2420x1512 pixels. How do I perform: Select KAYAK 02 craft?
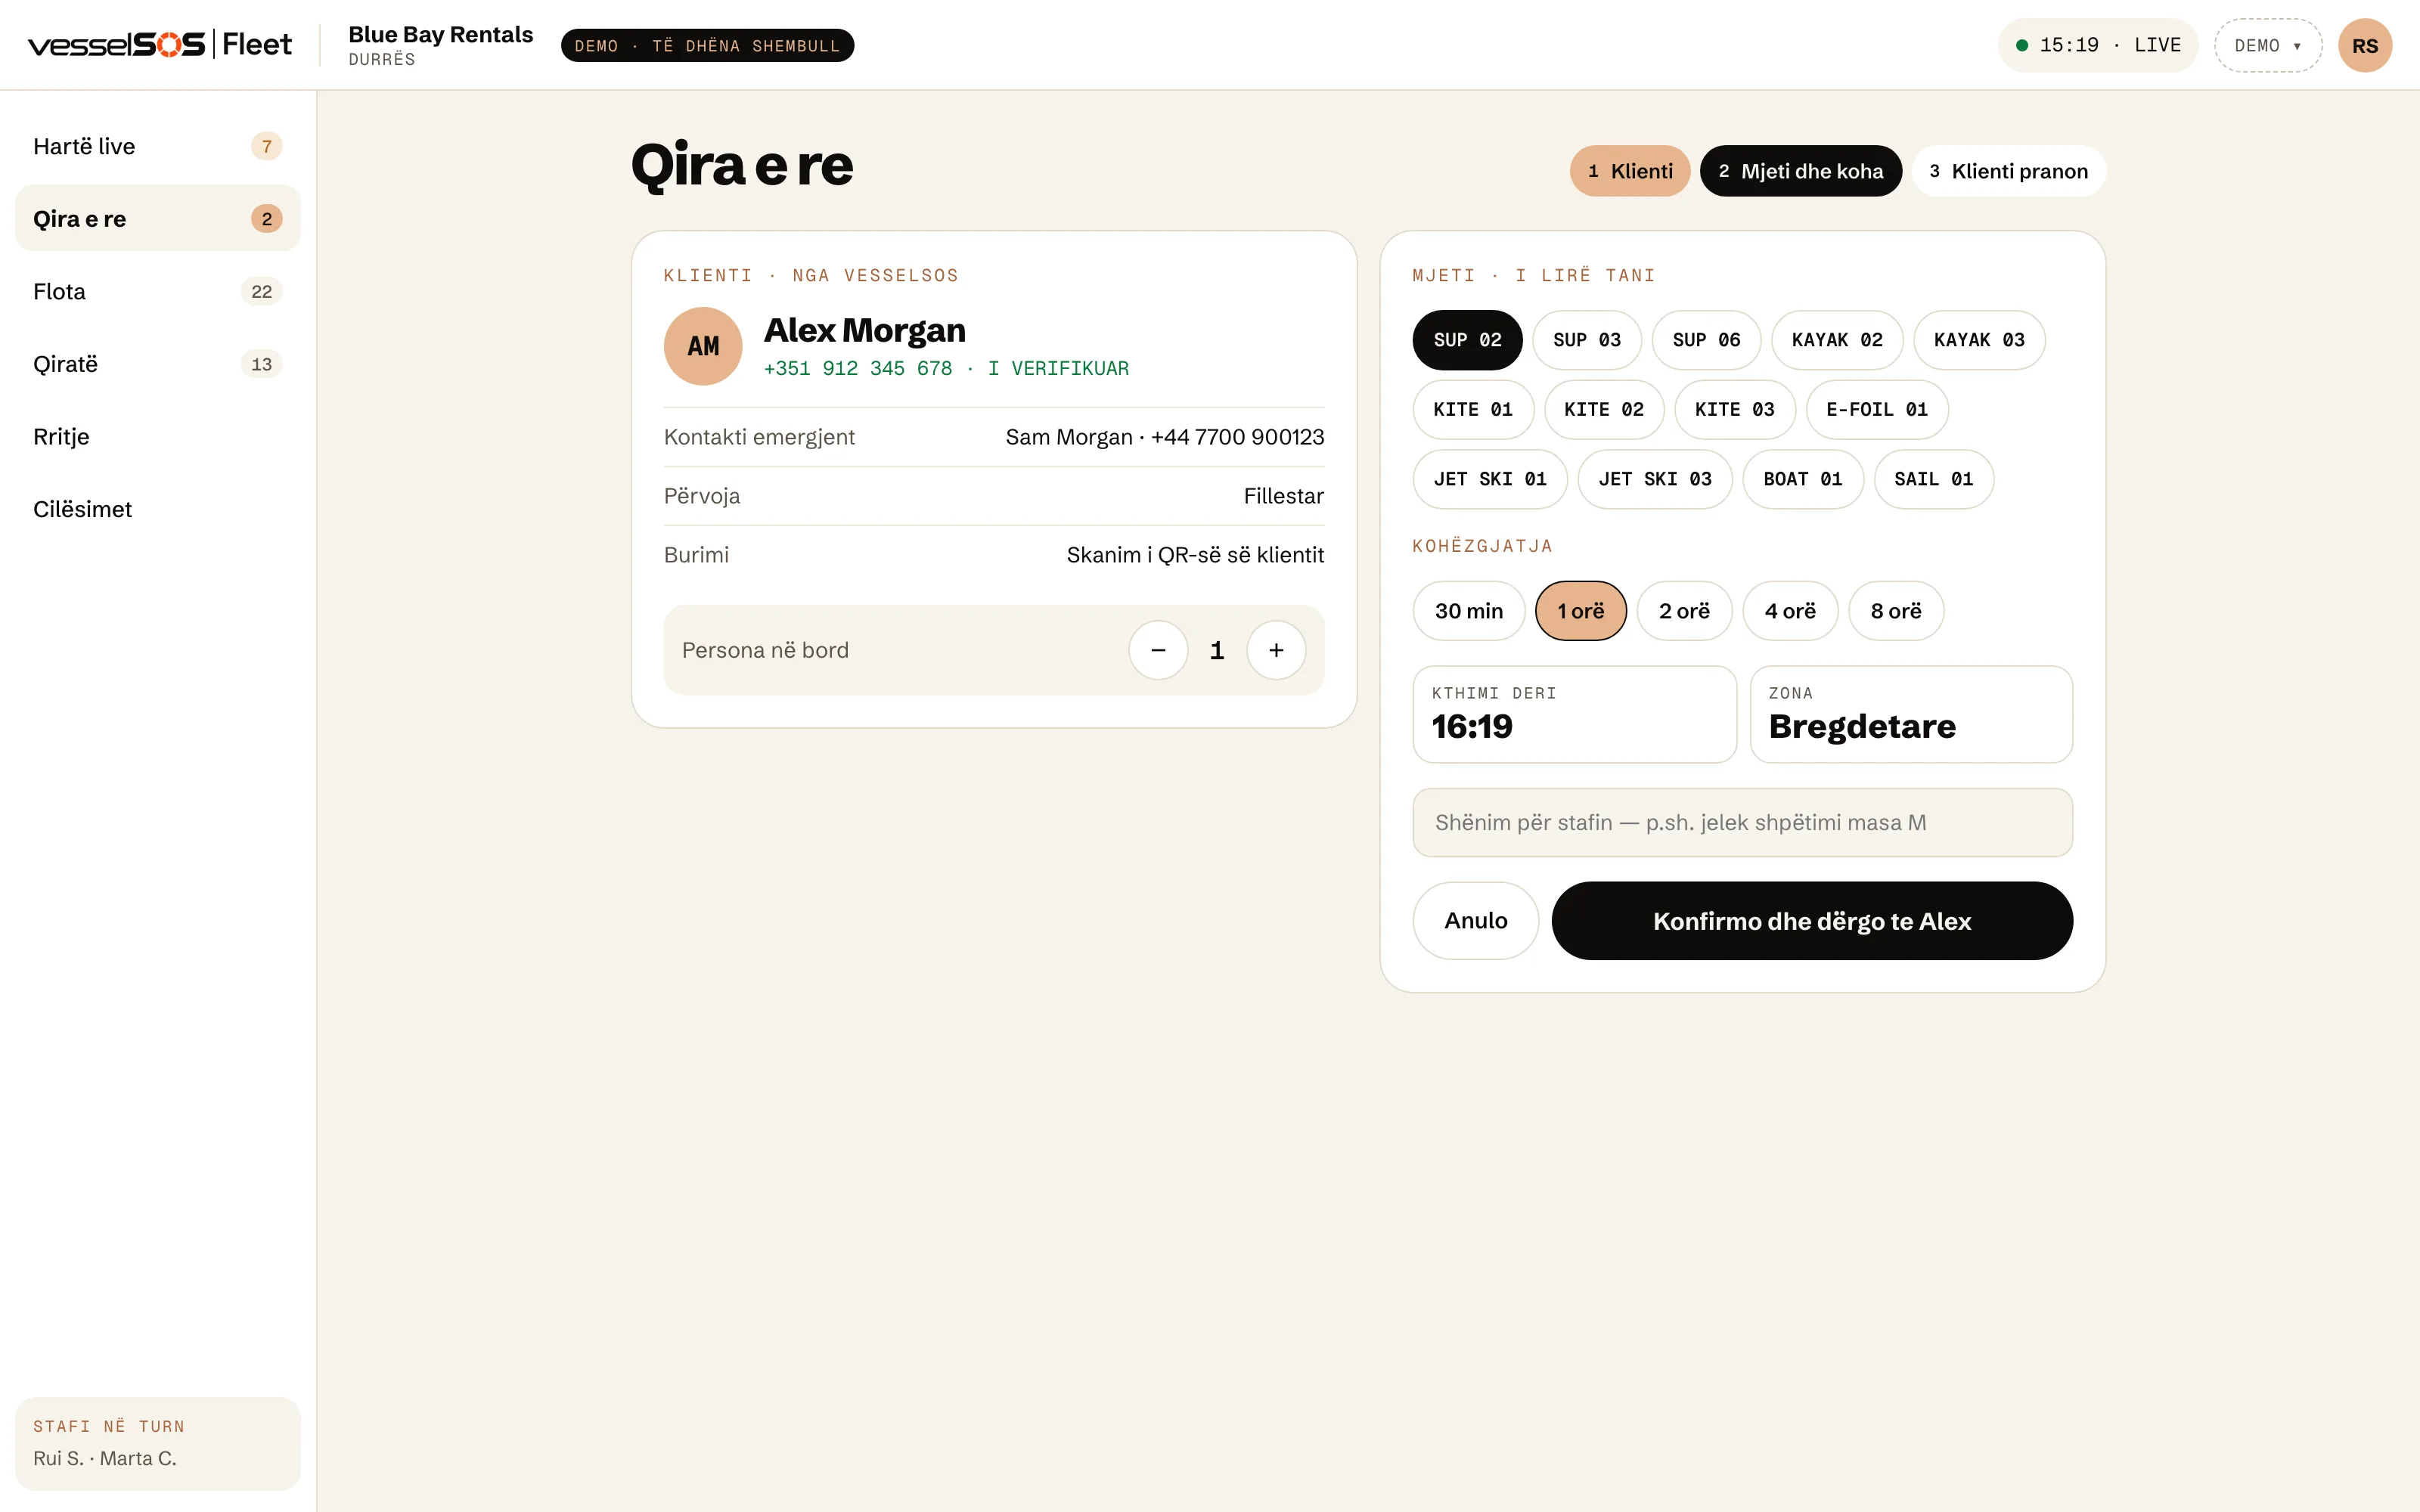pos(1837,340)
